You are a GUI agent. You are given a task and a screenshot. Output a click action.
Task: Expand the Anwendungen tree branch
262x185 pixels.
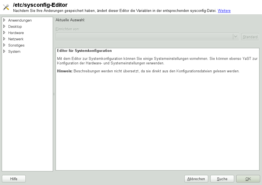[x=4, y=20]
